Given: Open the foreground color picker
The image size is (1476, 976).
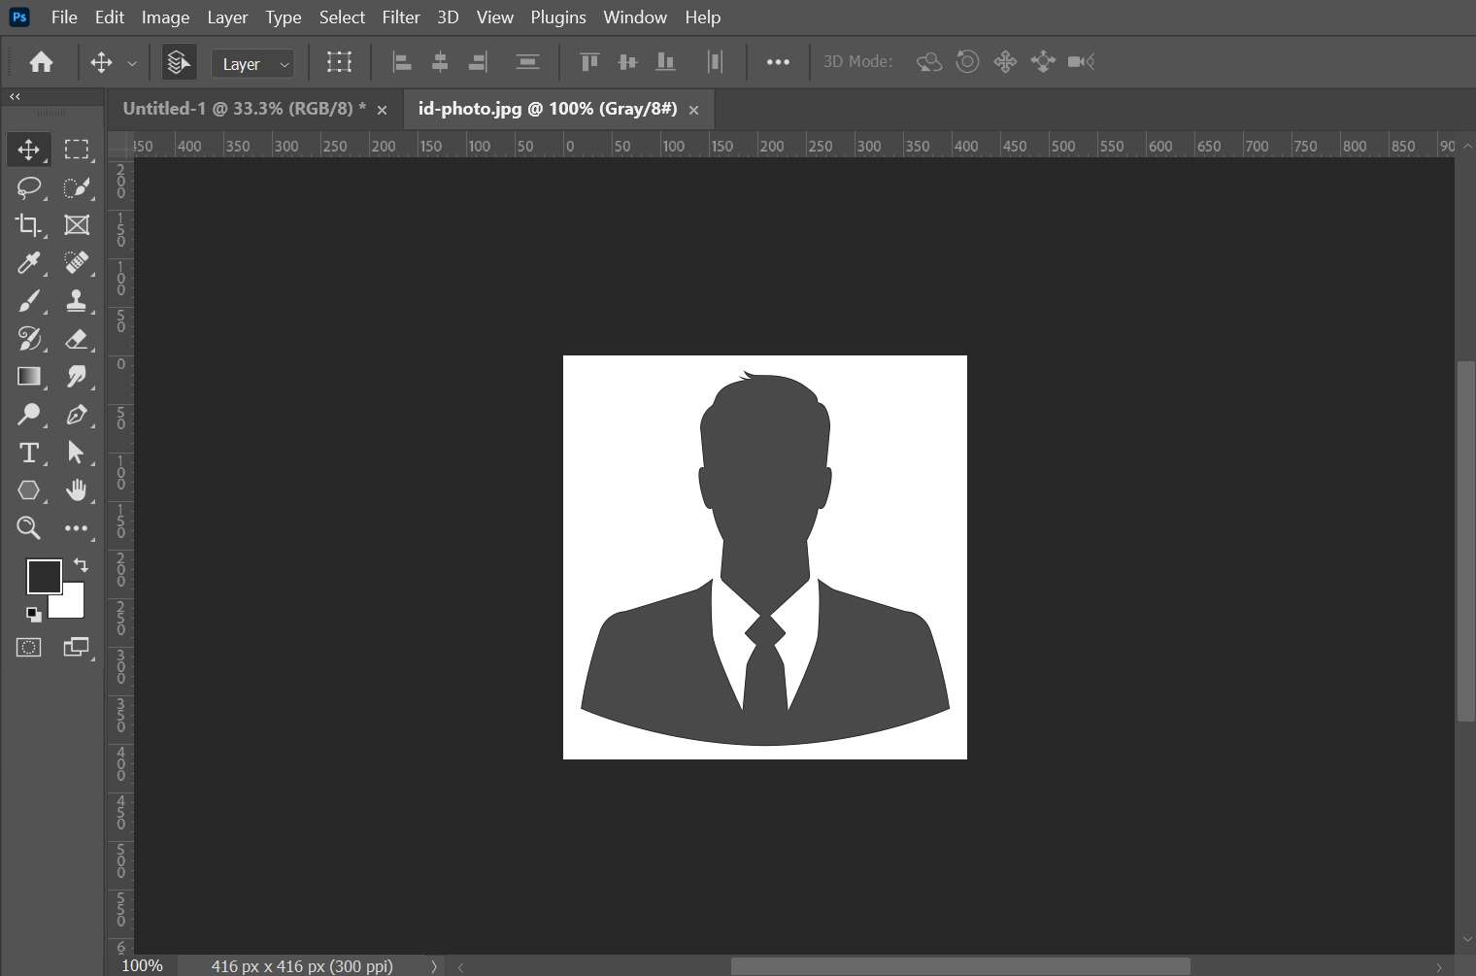Looking at the screenshot, I should coord(45,576).
